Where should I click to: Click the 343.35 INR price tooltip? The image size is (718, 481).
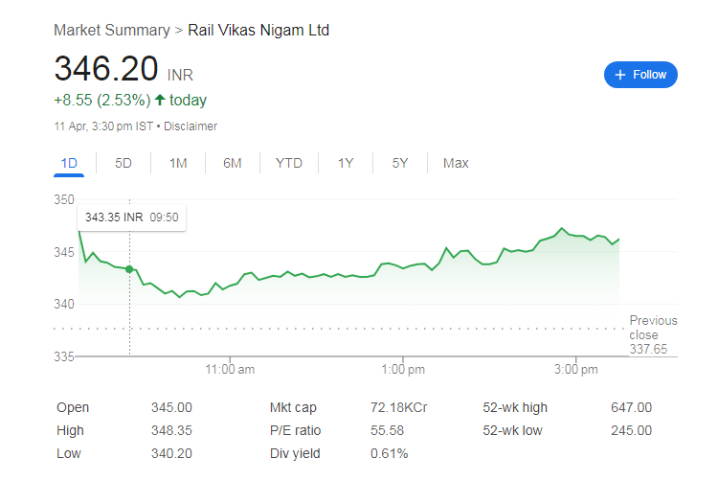coord(132,218)
